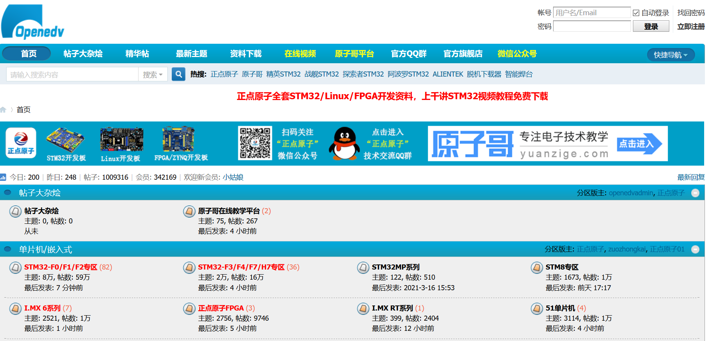Click forum icon beside I.MX RT系列

tap(363, 309)
